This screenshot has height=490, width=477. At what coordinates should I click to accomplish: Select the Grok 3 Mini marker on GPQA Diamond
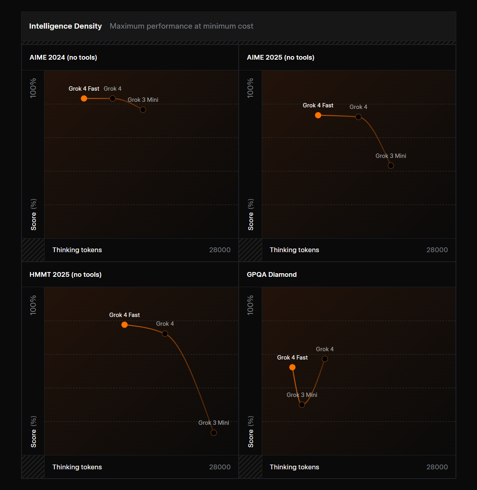coord(302,404)
